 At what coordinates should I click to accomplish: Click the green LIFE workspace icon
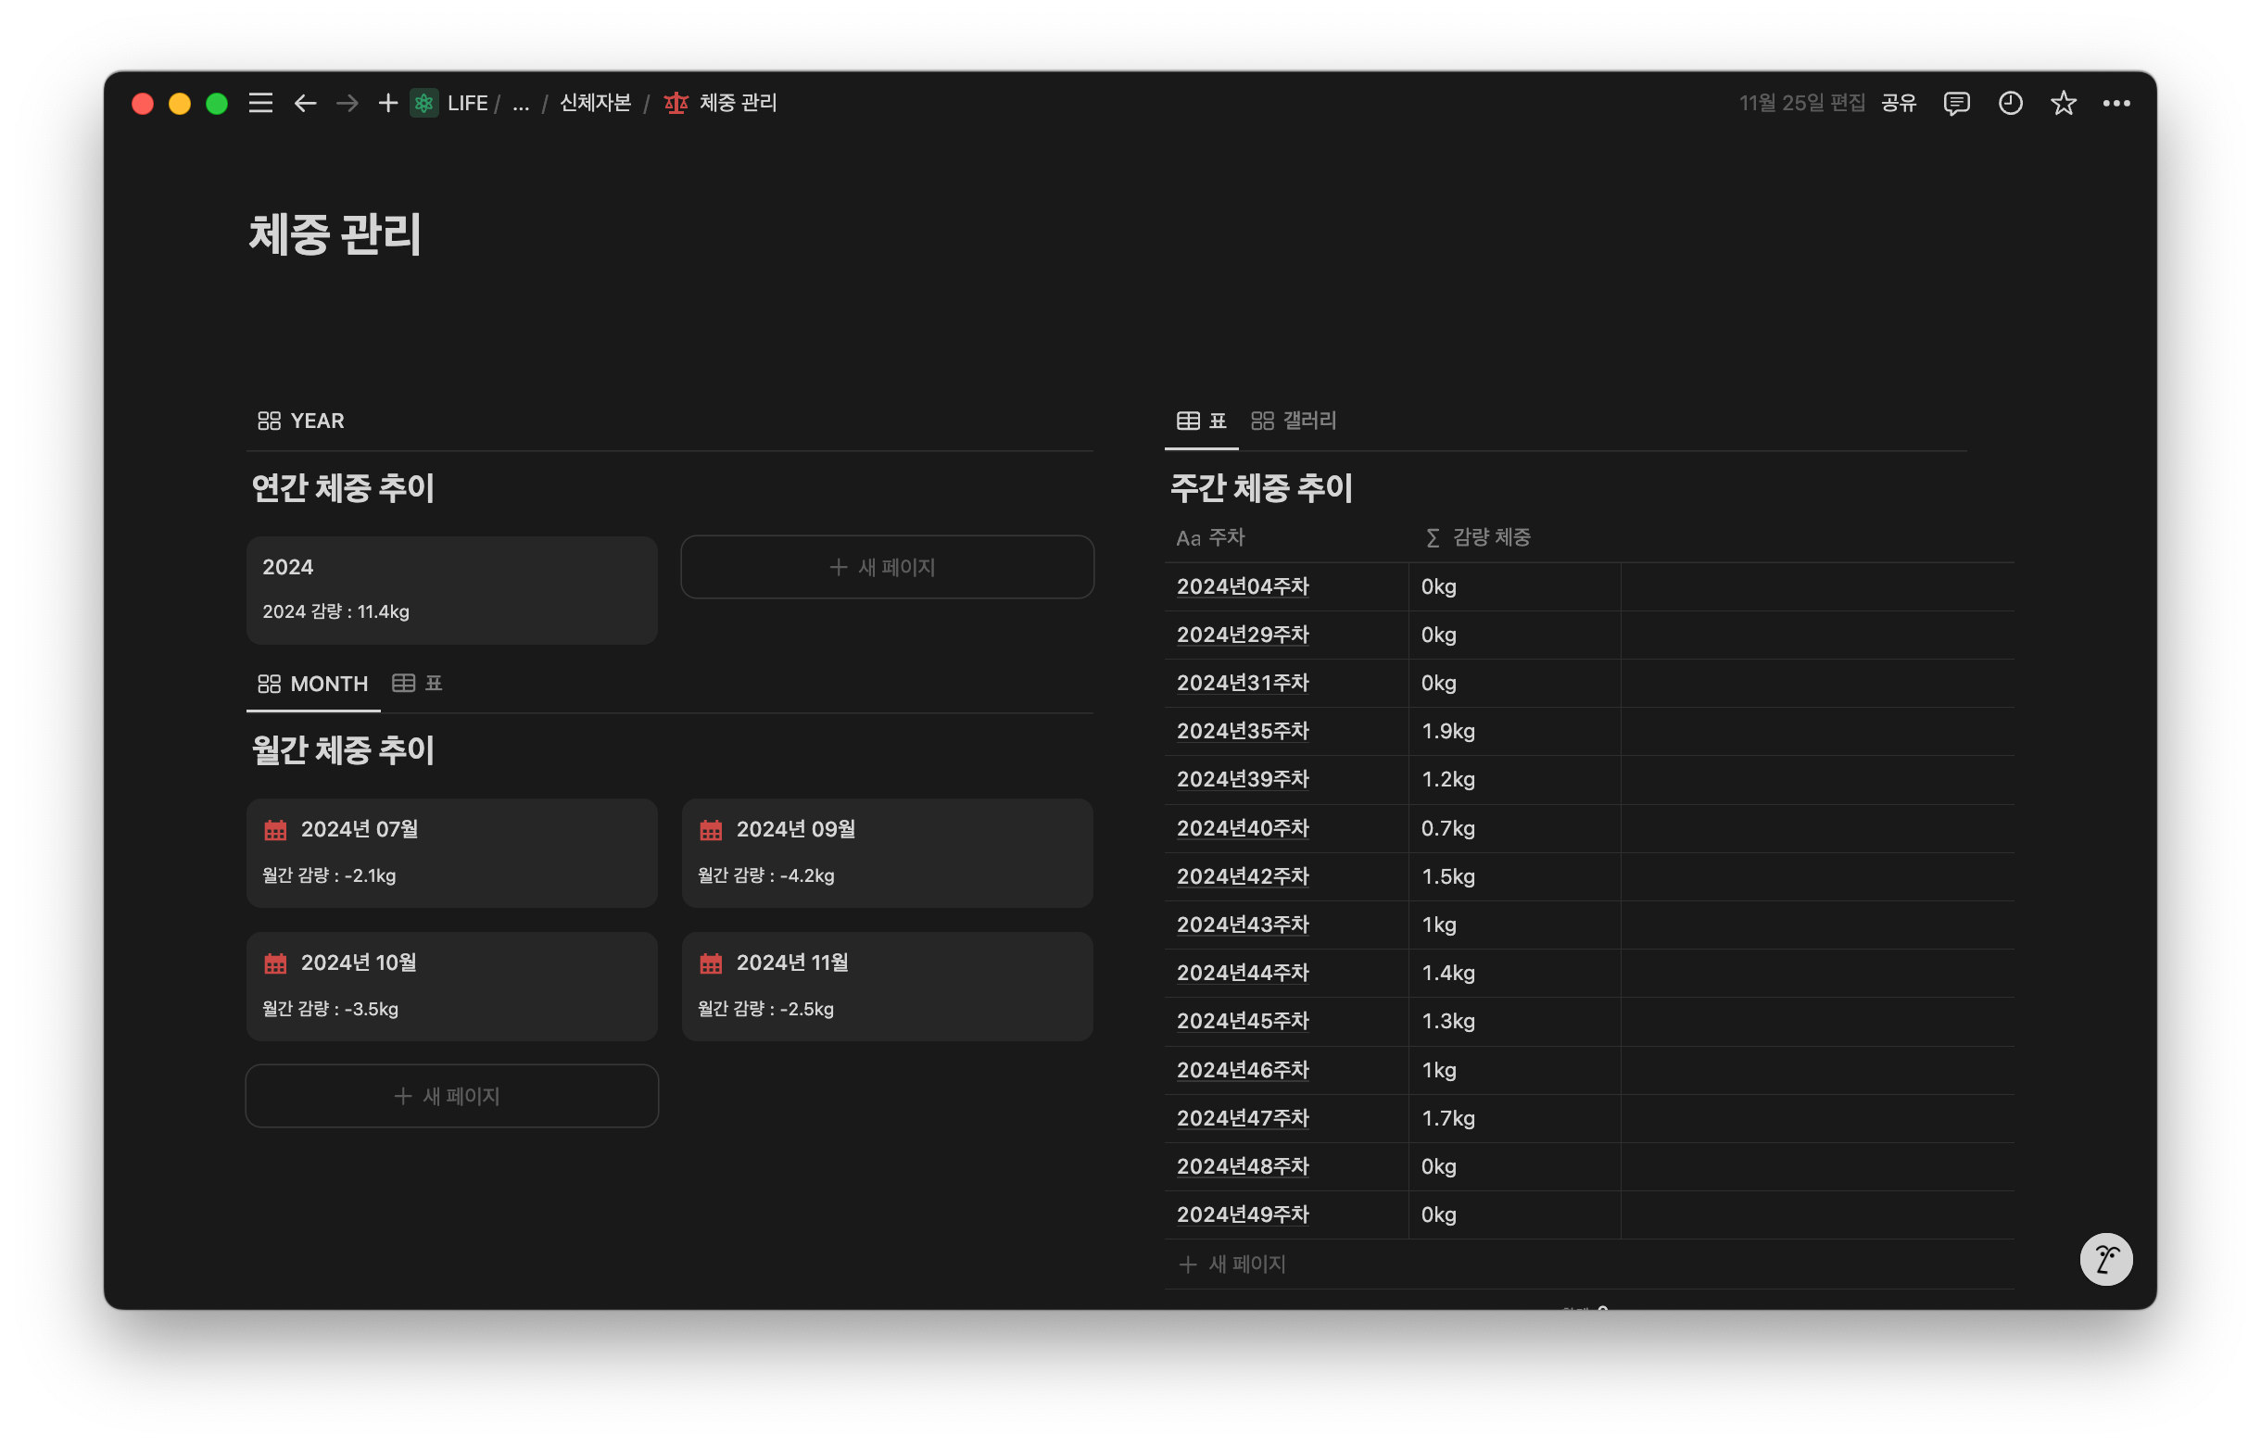click(x=423, y=104)
